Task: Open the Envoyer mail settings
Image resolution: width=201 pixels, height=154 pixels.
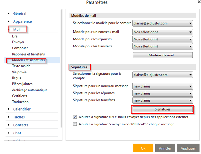Action: coord(18,42)
